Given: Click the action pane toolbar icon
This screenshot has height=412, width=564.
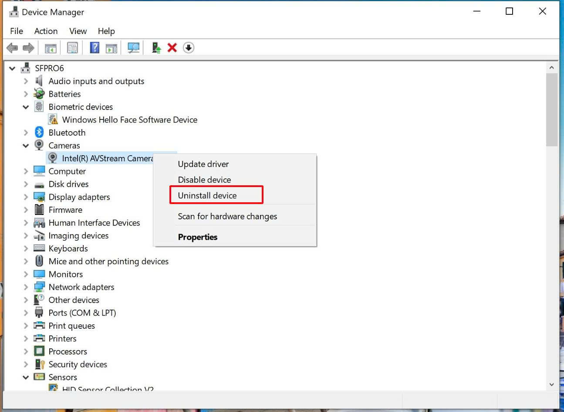Looking at the screenshot, I should click(111, 48).
